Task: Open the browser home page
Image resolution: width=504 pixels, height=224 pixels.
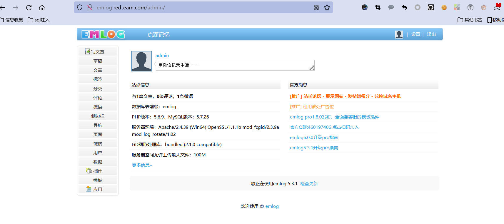Action: coord(42,8)
